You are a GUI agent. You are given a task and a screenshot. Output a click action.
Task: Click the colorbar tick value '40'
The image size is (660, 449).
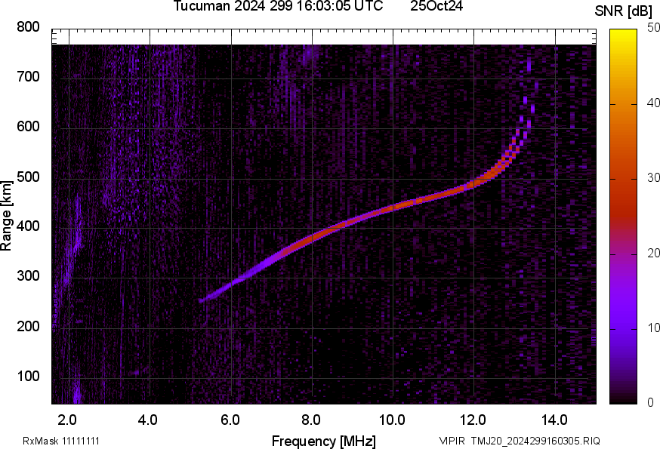(x=654, y=103)
